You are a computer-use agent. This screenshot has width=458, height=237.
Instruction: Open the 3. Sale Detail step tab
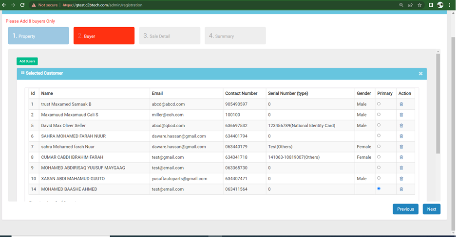click(x=170, y=36)
